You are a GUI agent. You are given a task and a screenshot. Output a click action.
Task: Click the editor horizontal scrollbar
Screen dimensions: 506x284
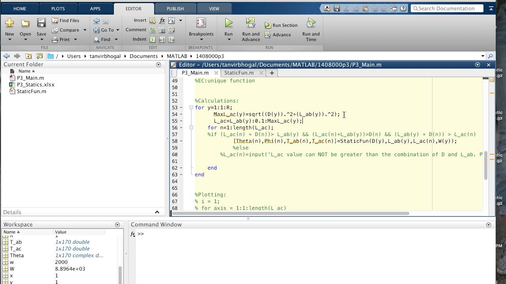pyautogui.click(x=291, y=213)
